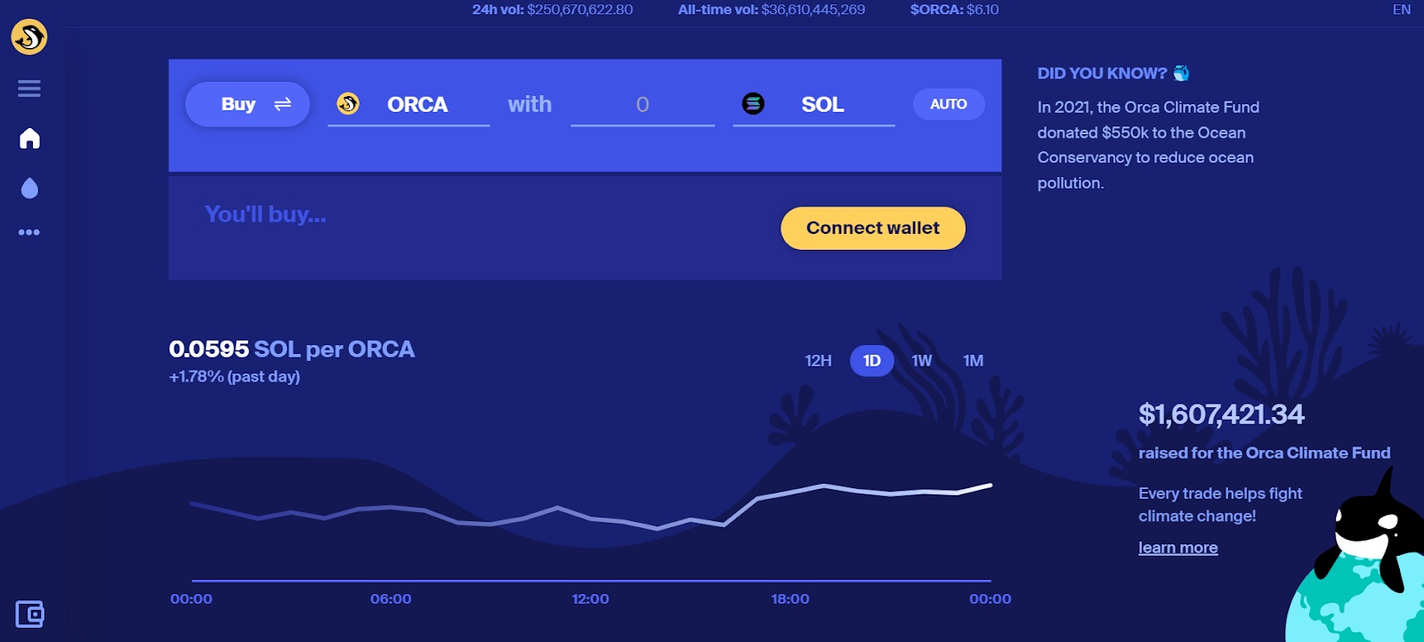This screenshot has height=642, width=1424.
Task: Open the liquidity droplet icon
Action: 29,188
